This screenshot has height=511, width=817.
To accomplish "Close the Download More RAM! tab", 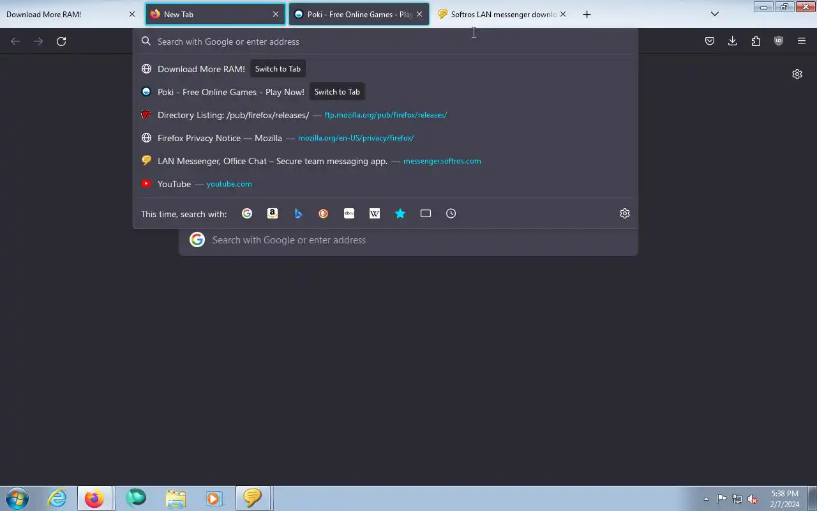I will coord(132,14).
